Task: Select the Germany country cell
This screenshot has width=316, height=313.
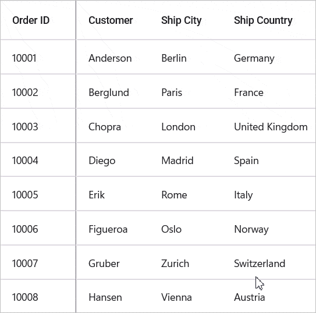Action: point(269,57)
